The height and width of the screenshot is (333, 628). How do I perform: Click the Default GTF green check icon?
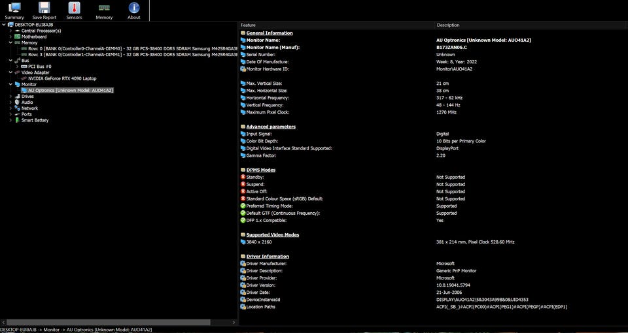243,213
